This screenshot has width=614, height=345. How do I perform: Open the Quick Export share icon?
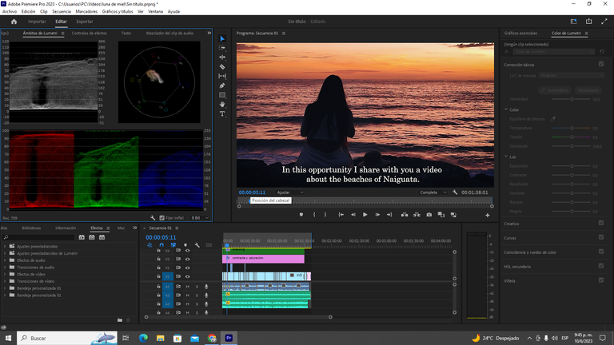pyautogui.click(x=588, y=22)
